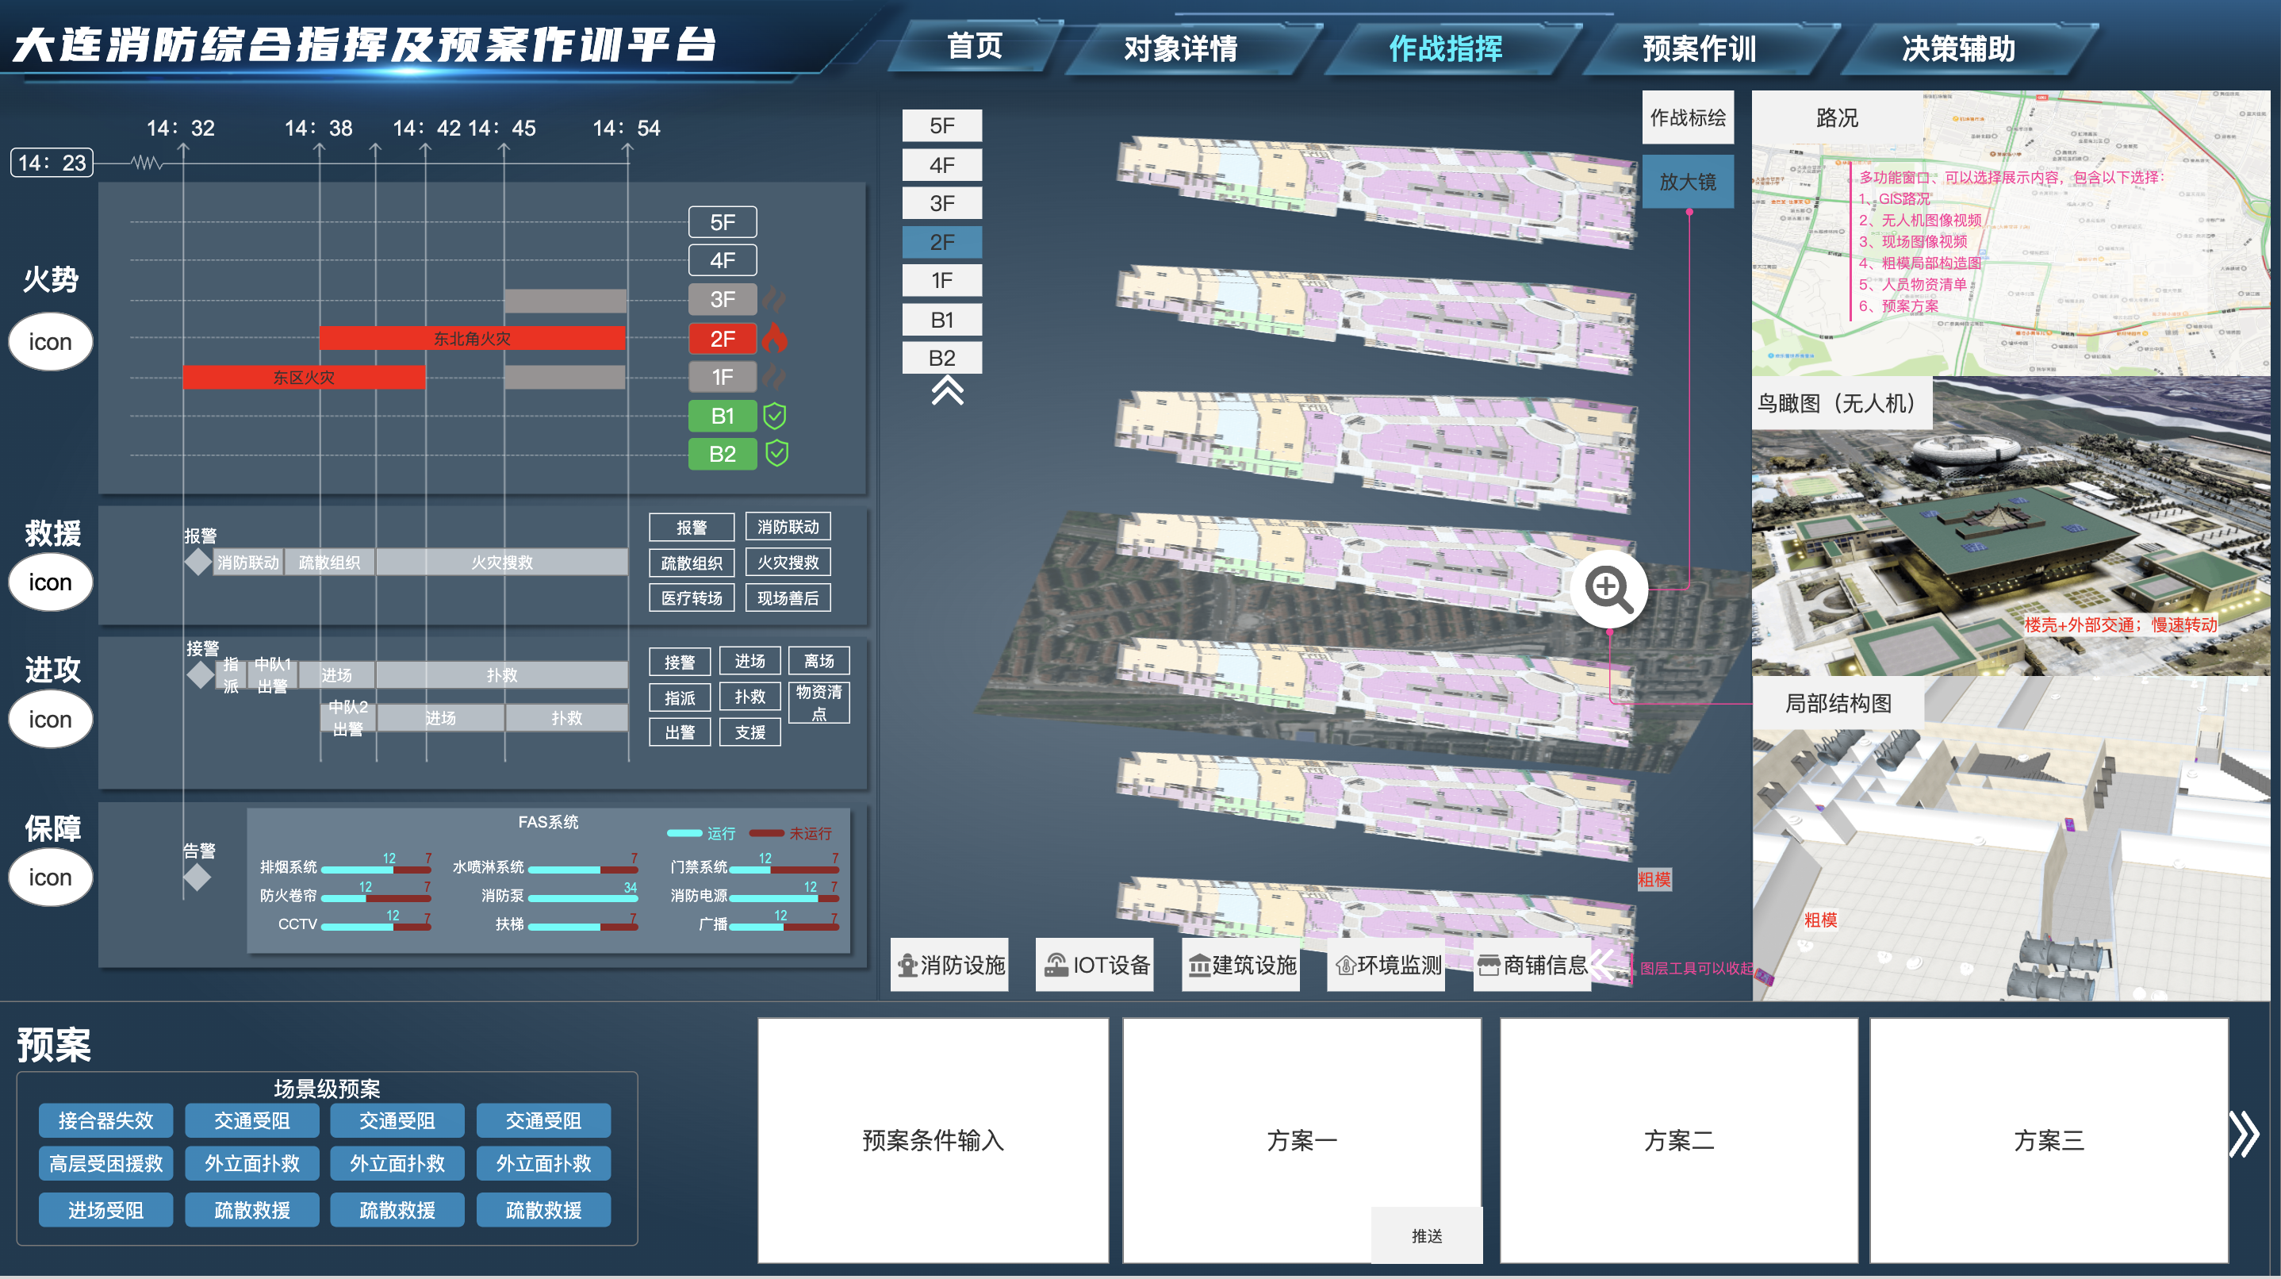The image size is (2281, 1279).
Task: Switch to the 预案作训 tab
Action: 1699,48
